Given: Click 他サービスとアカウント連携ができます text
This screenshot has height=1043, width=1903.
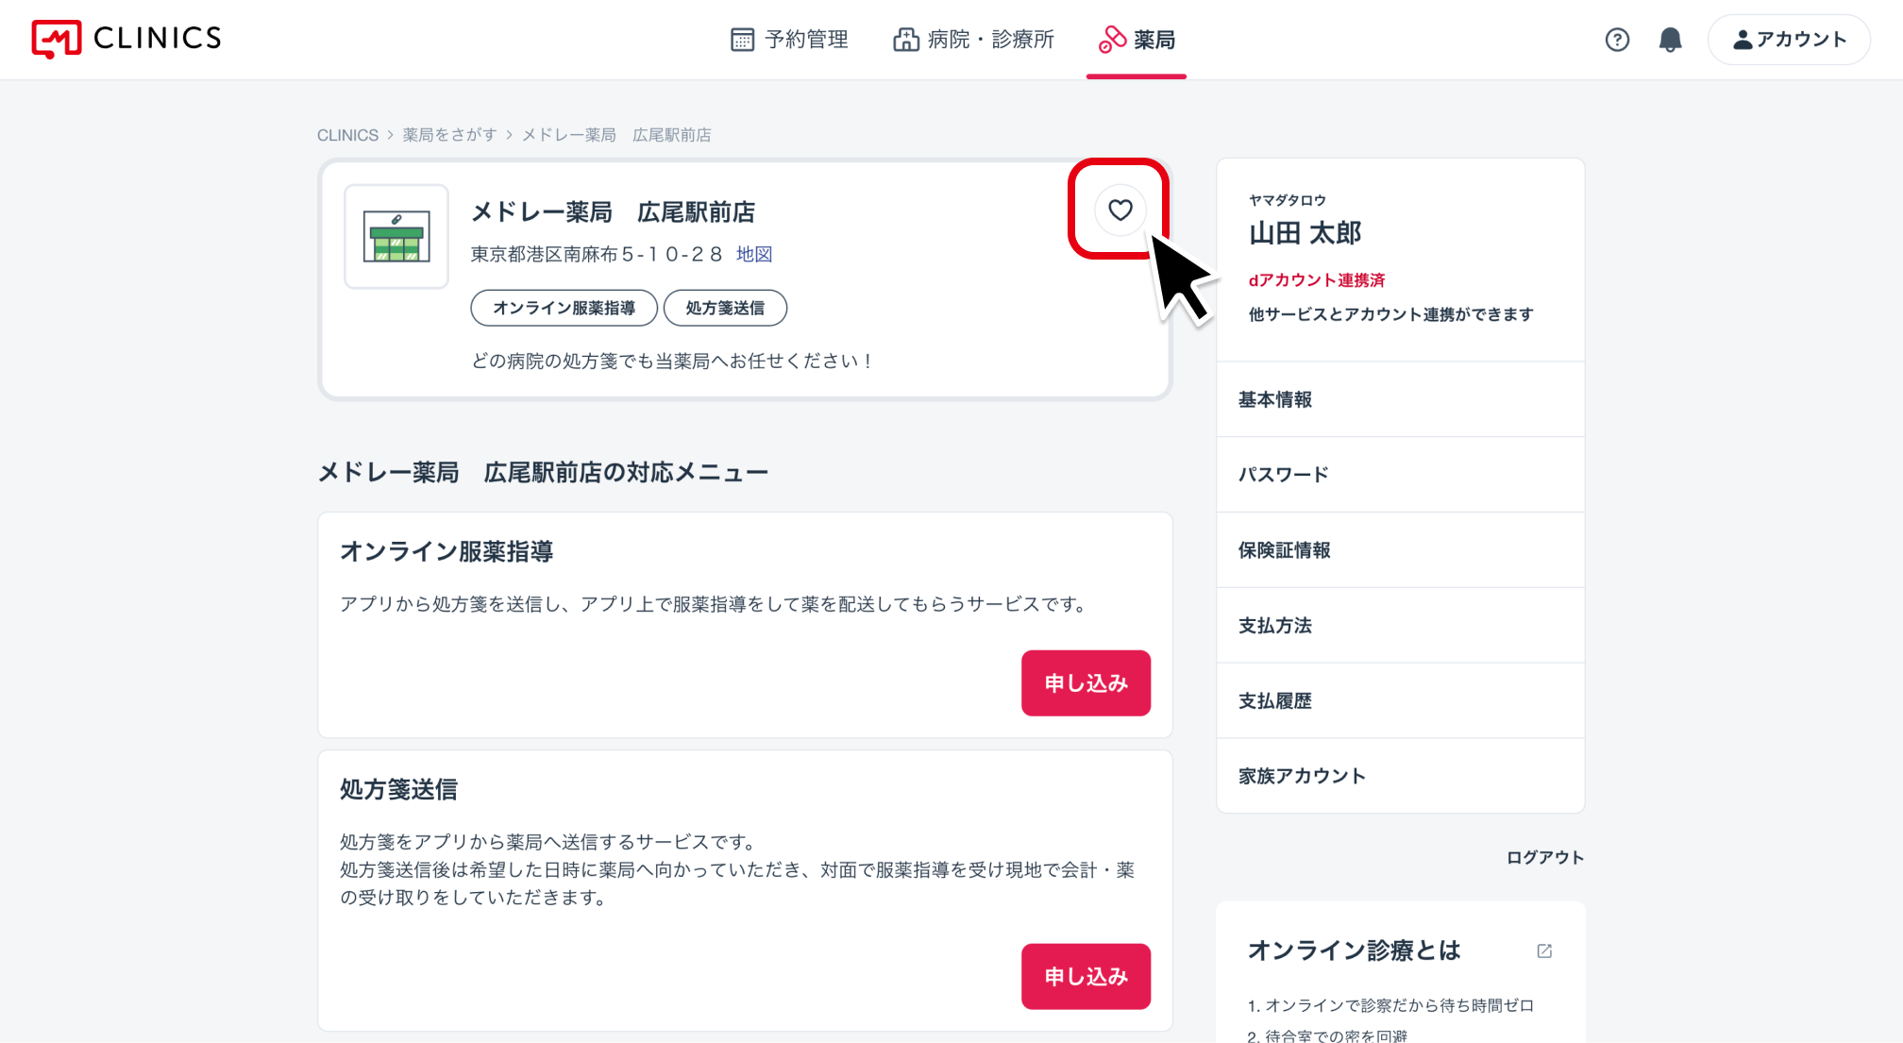Looking at the screenshot, I should (1390, 314).
